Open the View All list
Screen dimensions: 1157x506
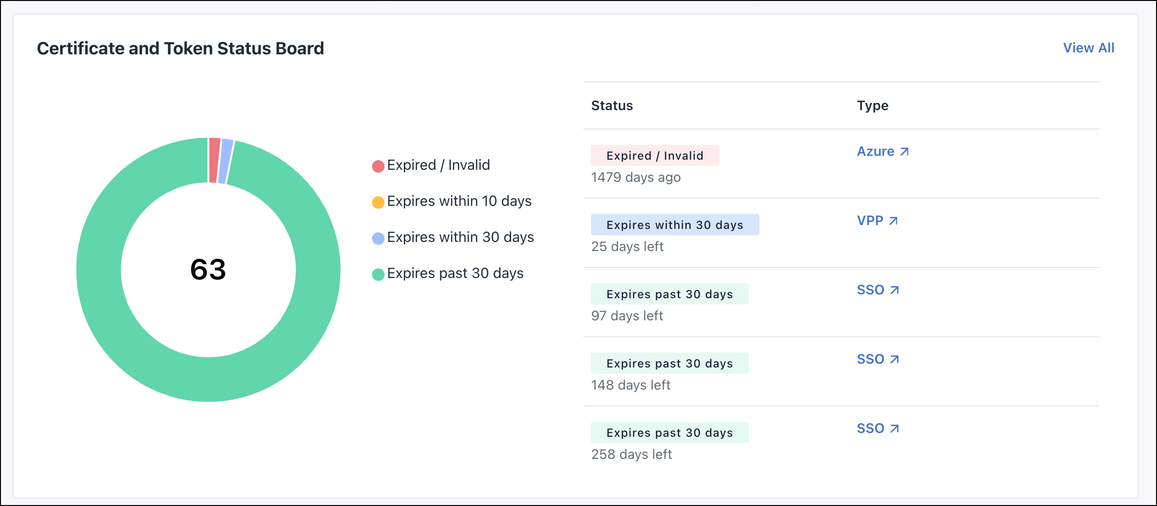pos(1089,48)
